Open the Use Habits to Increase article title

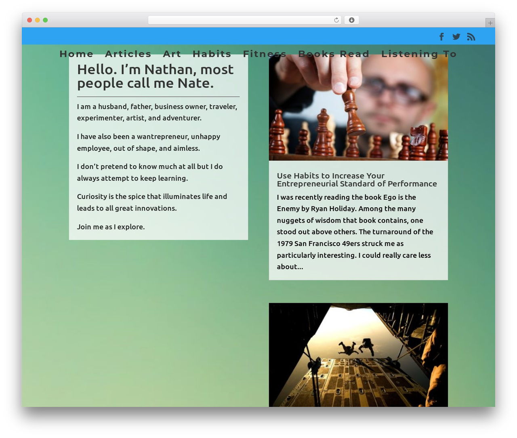tap(357, 180)
